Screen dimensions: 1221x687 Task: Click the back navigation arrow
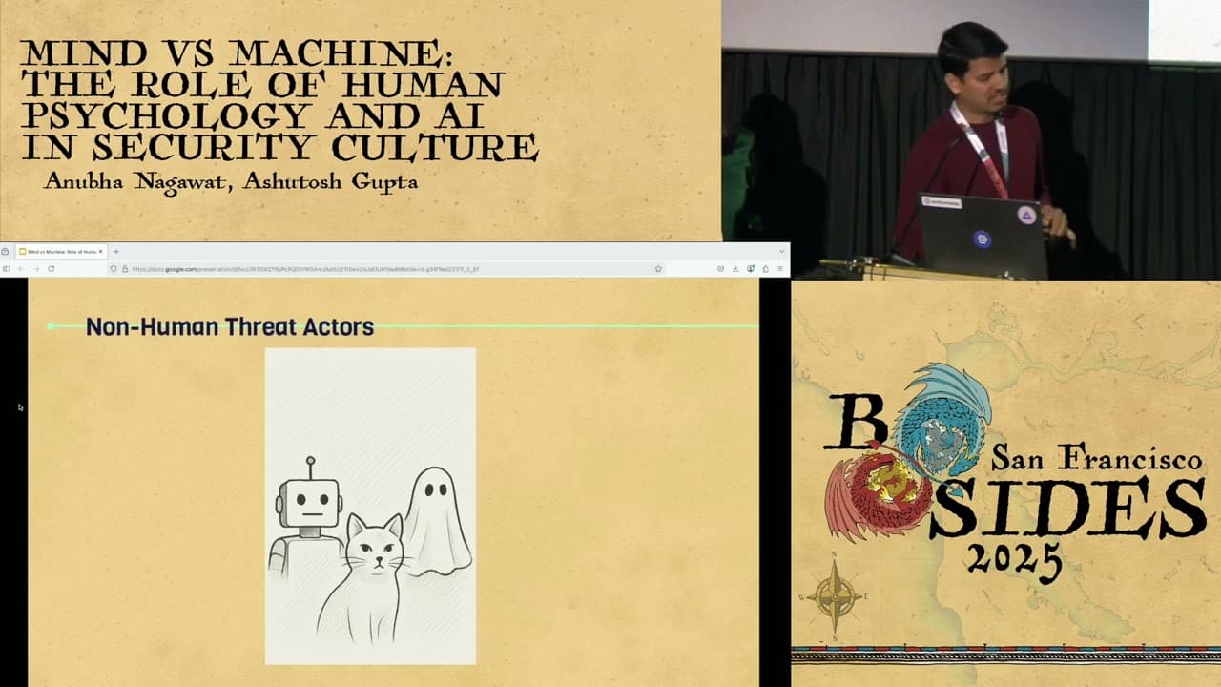click(19, 268)
